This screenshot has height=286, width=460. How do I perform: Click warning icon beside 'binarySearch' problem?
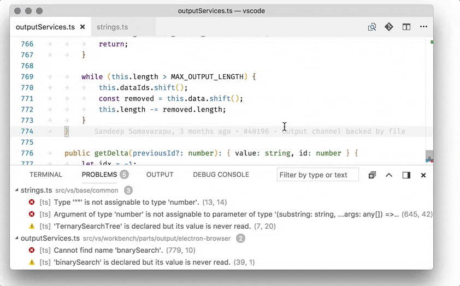[32, 263]
